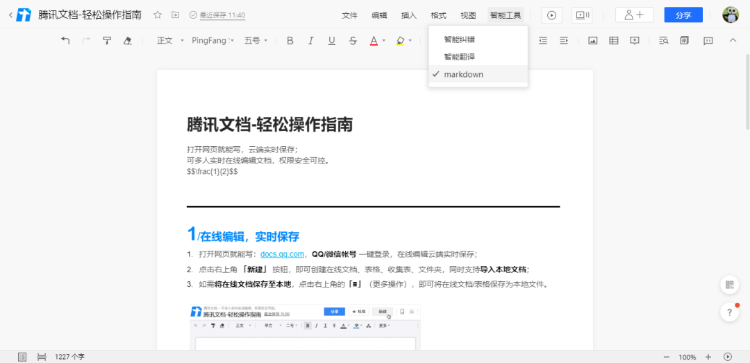Open the 五号 font size dropdown
Image resolution: width=750 pixels, height=363 pixels.
(256, 41)
